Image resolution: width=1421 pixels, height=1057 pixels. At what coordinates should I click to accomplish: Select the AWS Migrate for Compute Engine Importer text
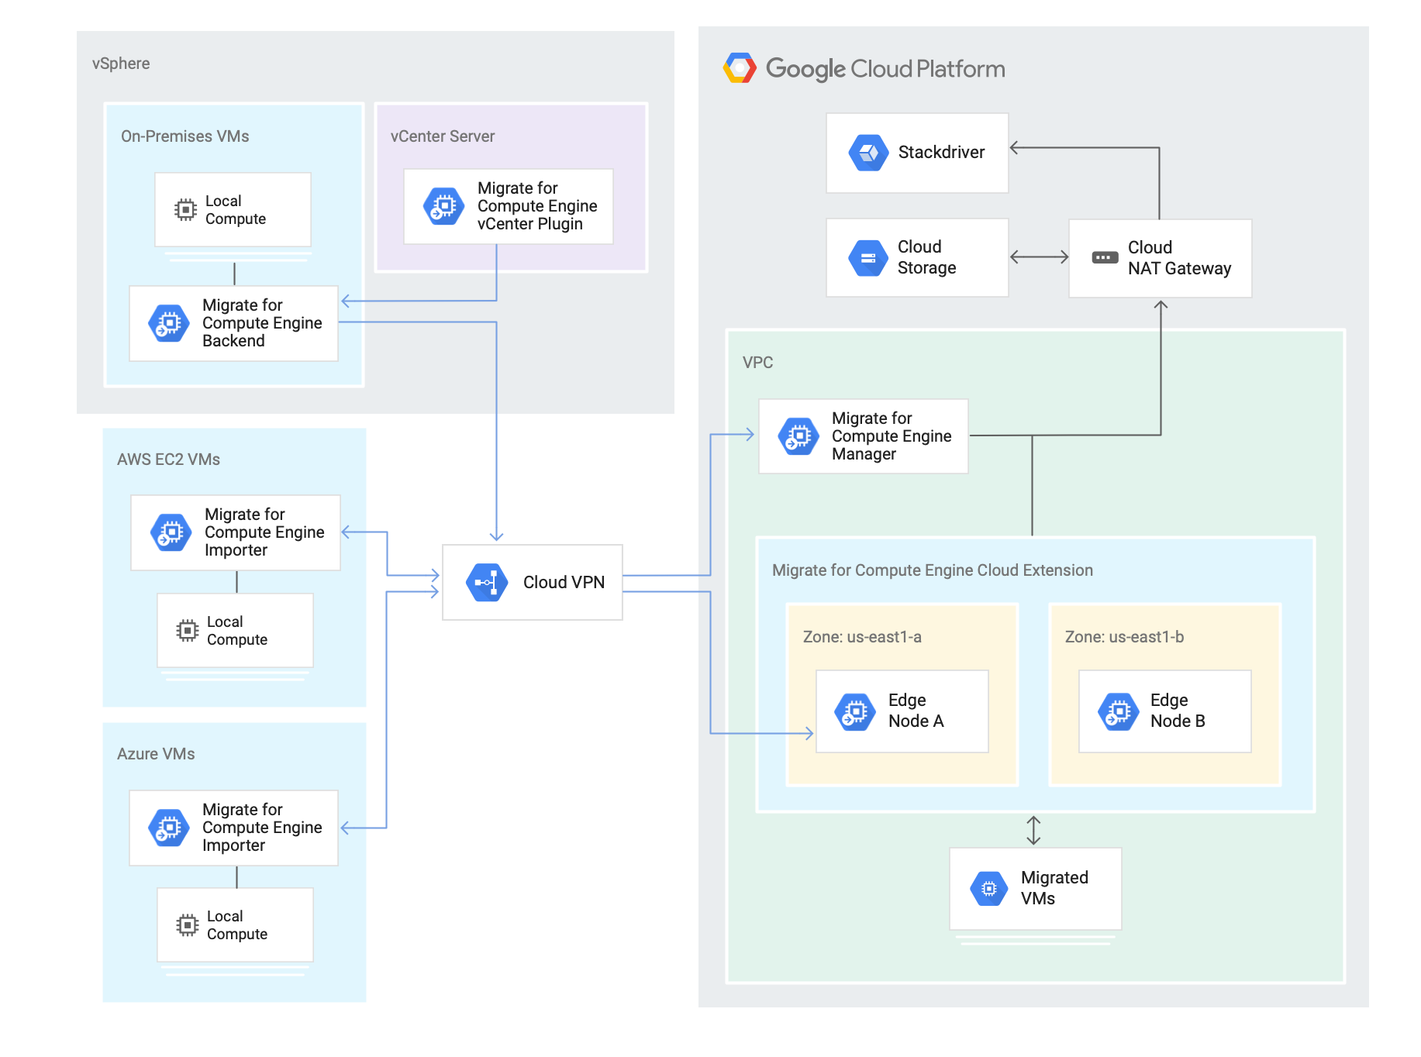(x=264, y=532)
